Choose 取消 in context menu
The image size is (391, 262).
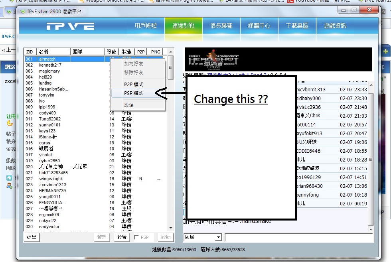pos(137,105)
